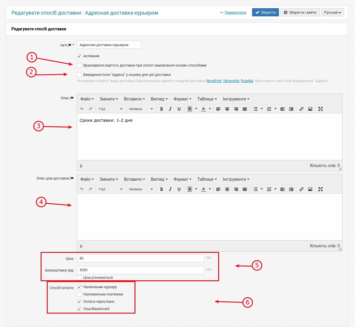This screenshot has height=327, width=355.
Task: Toggle fullscreen in the Опис editor
Action: pyautogui.click(x=320, y=109)
